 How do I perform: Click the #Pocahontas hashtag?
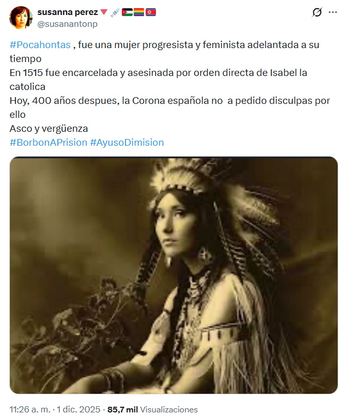pyautogui.click(x=40, y=45)
